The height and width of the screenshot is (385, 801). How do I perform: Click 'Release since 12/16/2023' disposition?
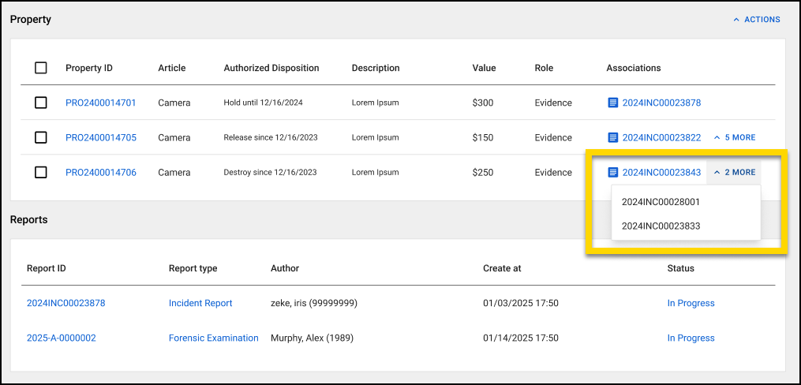pyautogui.click(x=271, y=137)
